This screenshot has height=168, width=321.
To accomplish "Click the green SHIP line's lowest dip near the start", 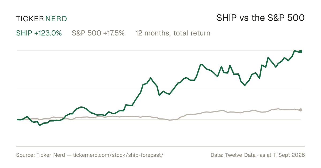I will click(x=40, y=125).
